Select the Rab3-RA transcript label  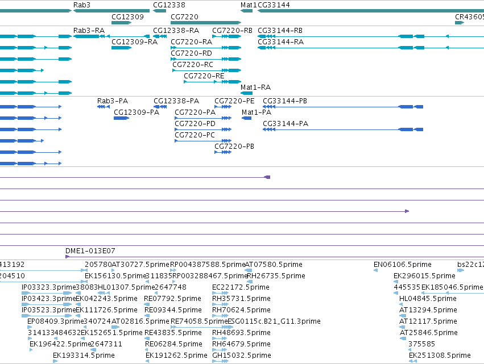point(89,31)
